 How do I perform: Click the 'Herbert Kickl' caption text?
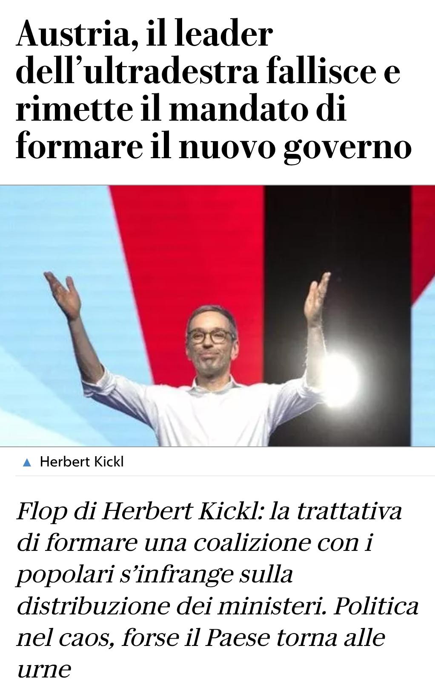82,462
